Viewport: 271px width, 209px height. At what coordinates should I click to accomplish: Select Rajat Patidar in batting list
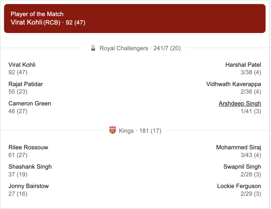click(x=26, y=84)
